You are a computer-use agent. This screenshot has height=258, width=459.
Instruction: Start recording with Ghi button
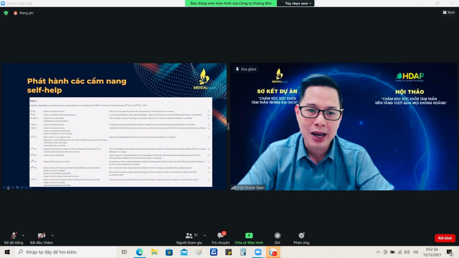point(277,237)
